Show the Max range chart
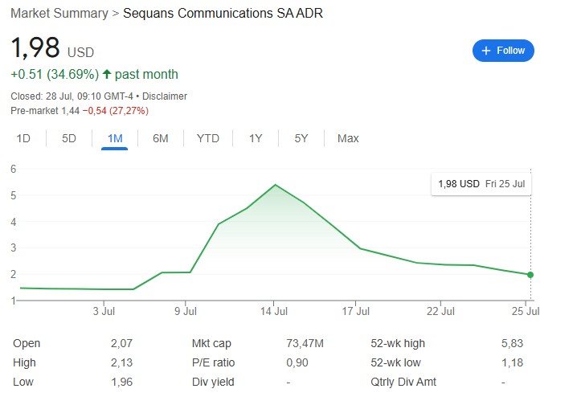Image resolution: width=577 pixels, height=401 pixels. pyautogui.click(x=348, y=138)
